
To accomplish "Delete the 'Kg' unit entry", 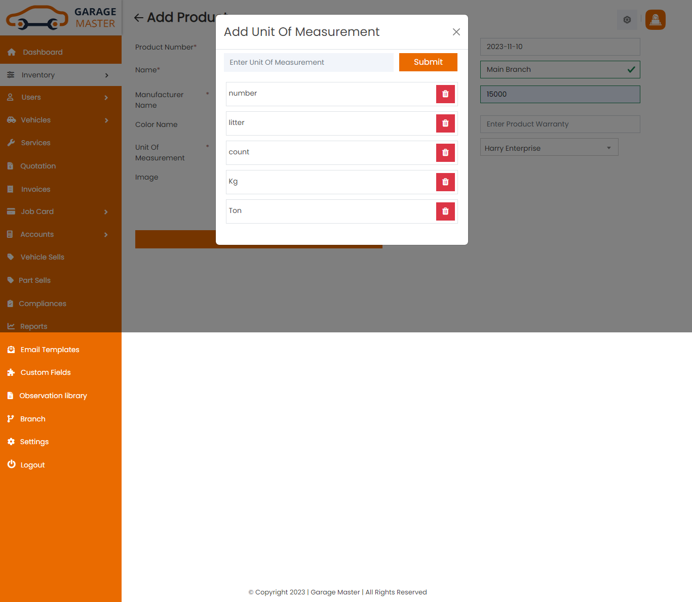I will 445,182.
